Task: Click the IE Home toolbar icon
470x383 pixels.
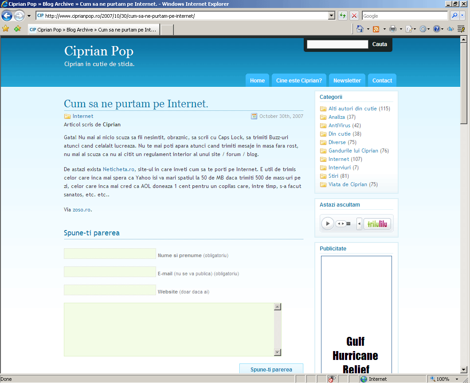Action: [360, 29]
